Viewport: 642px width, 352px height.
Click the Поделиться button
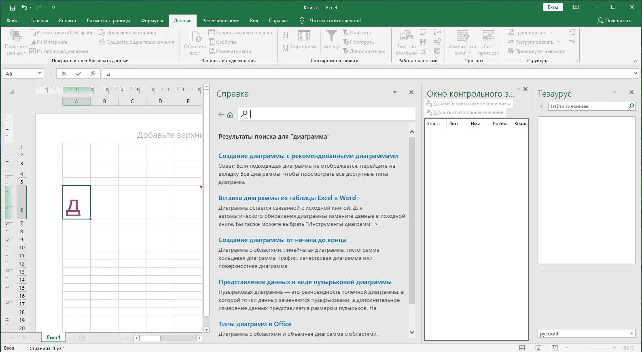pos(614,21)
